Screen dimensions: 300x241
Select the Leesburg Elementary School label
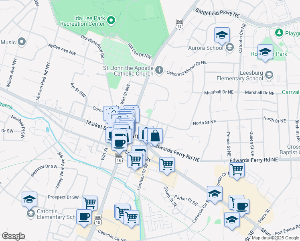click(x=240, y=76)
